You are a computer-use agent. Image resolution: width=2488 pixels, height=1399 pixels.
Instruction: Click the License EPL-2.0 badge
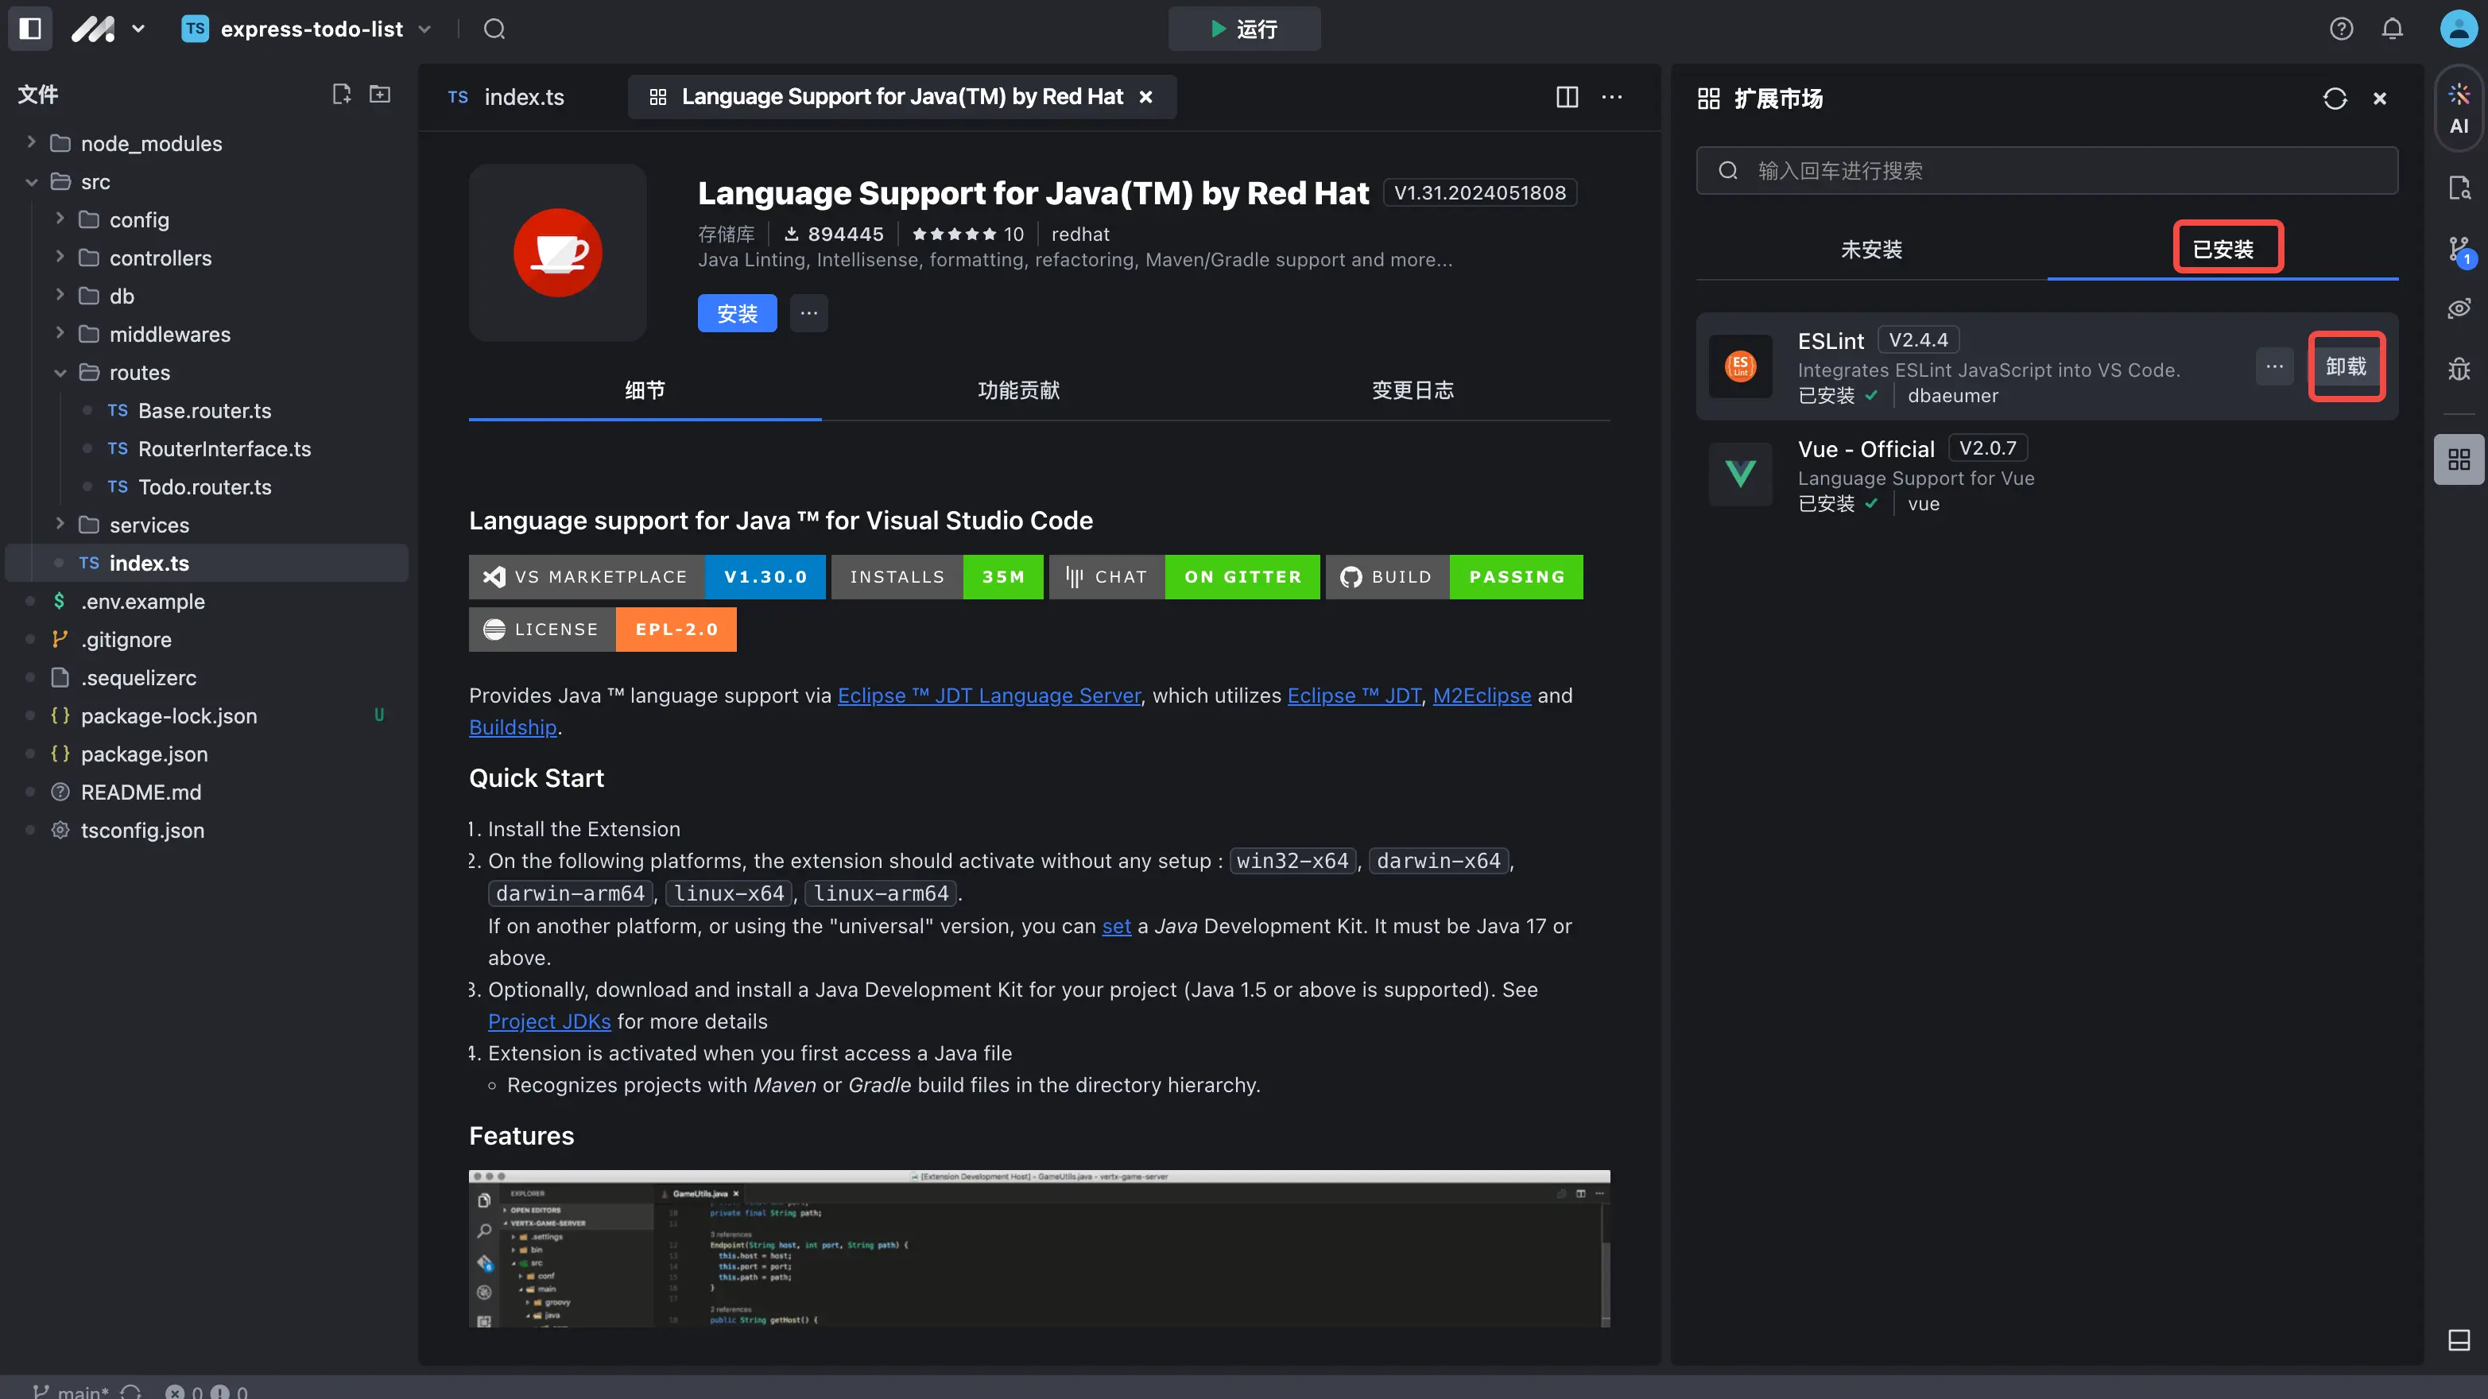[603, 629]
